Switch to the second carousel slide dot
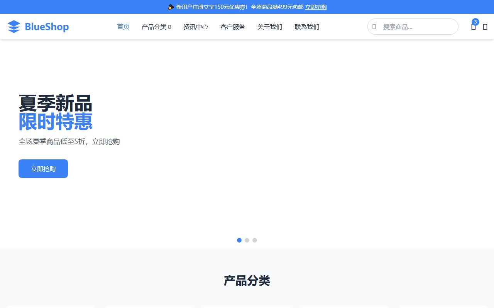 [247, 240]
